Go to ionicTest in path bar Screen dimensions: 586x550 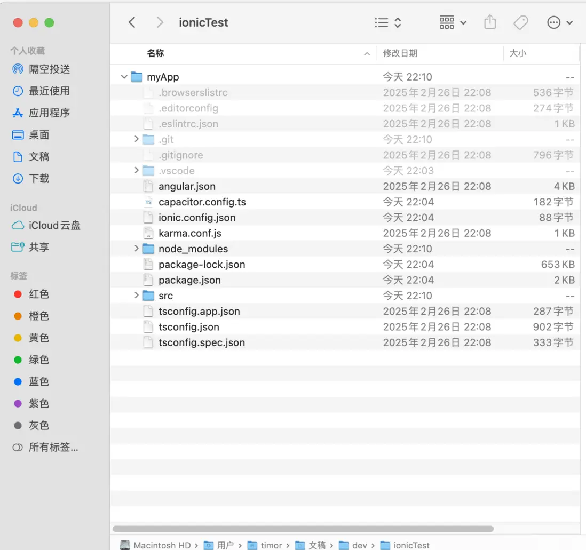click(405, 545)
